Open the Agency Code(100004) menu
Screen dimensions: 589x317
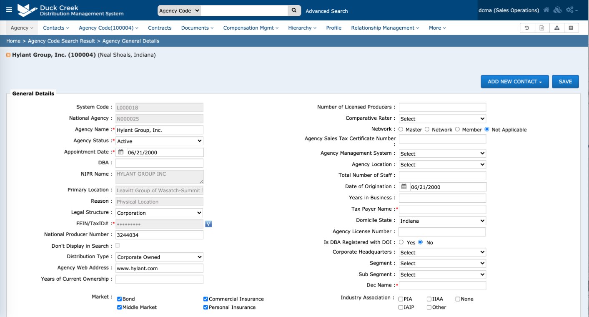coord(108,28)
